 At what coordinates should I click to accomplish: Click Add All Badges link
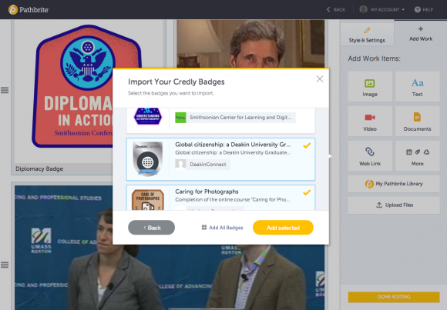(223, 228)
